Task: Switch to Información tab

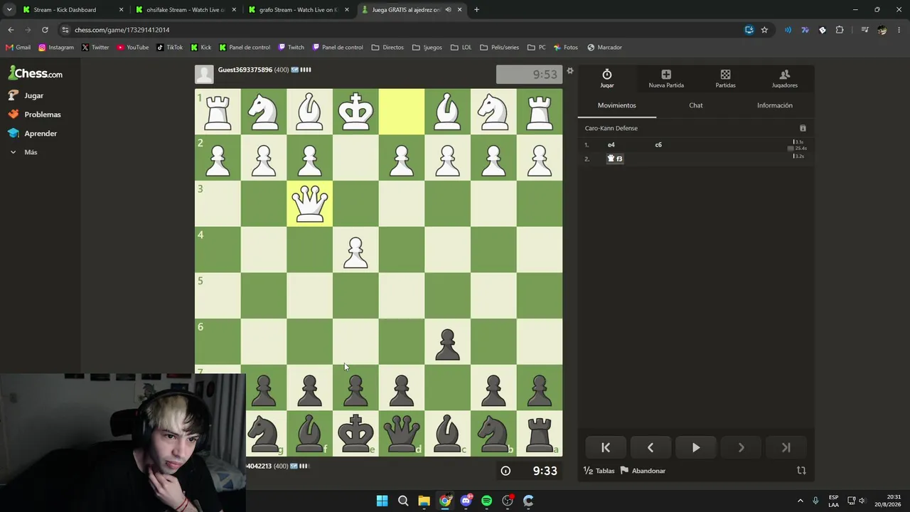Action: tap(774, 105)
